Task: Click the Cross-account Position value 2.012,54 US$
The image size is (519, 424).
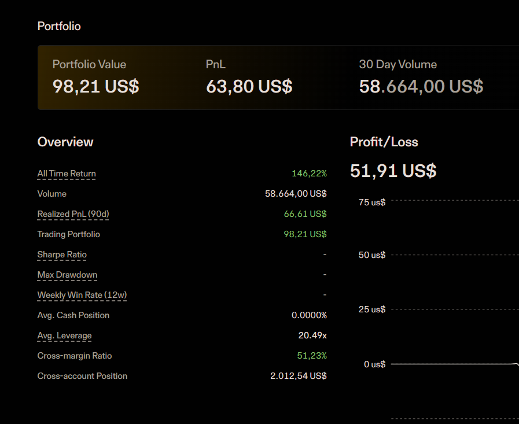Action: pos(299,375)
